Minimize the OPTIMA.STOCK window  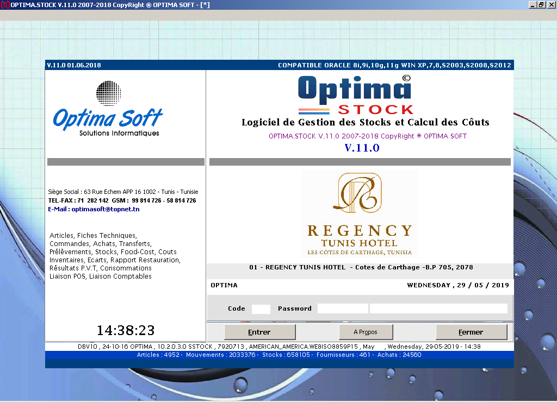pyautogui.click(x=533, y=4)
